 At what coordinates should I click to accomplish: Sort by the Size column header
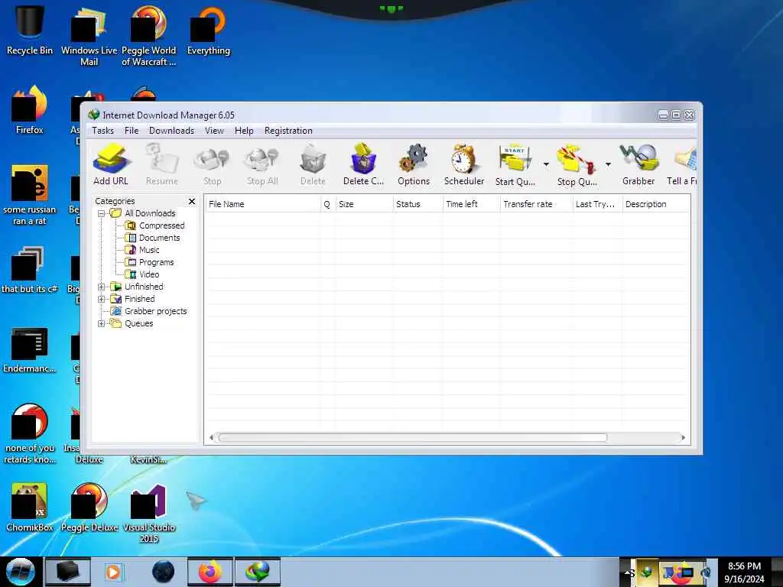pyautogui.click(x=363, y=204)
